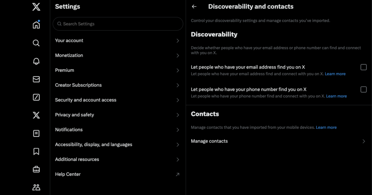Open Communities people icon in sidebar
Viewport: 372px width, 195px height.
36,187
